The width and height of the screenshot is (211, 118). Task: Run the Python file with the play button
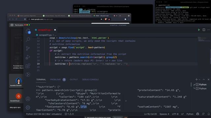199,30
